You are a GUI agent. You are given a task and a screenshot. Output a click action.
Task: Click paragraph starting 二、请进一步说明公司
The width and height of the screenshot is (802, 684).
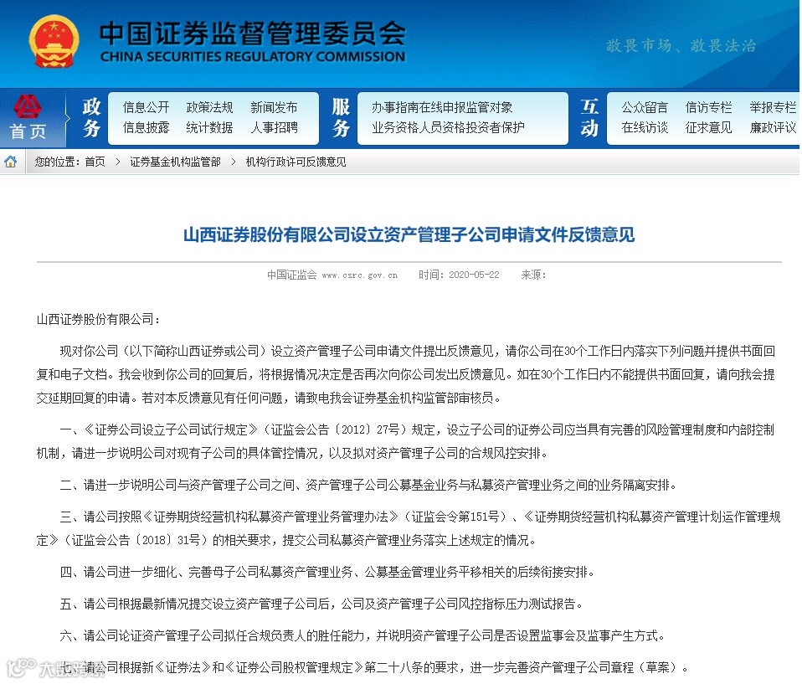click(x=368, y=485)
